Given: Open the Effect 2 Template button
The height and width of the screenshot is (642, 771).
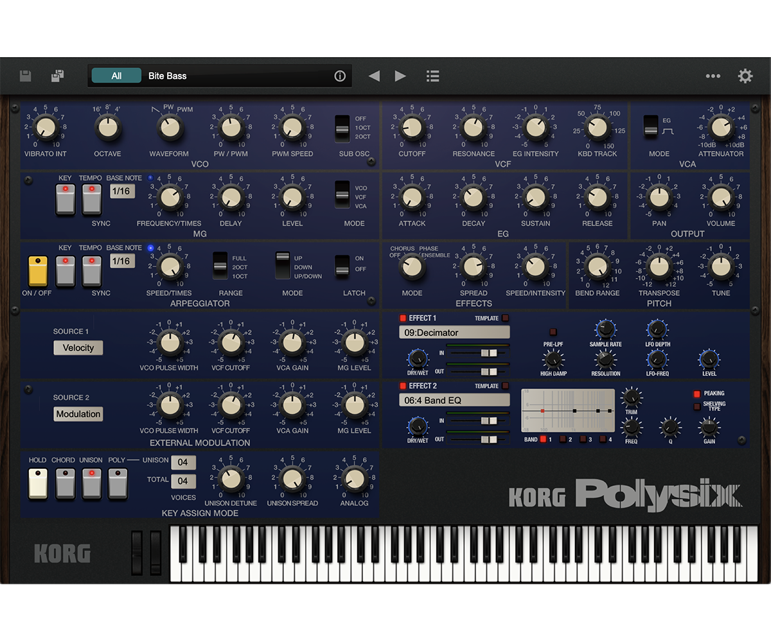Looking at the screenshot, I should point(505,386).
